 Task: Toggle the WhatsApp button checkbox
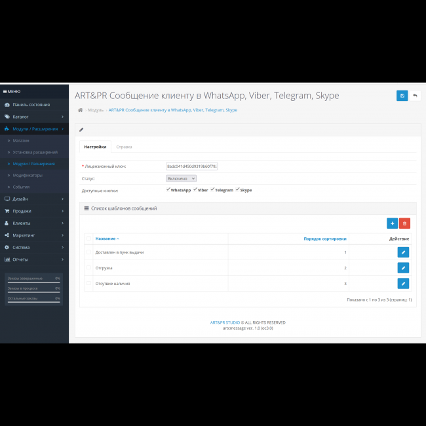point(168,189)
